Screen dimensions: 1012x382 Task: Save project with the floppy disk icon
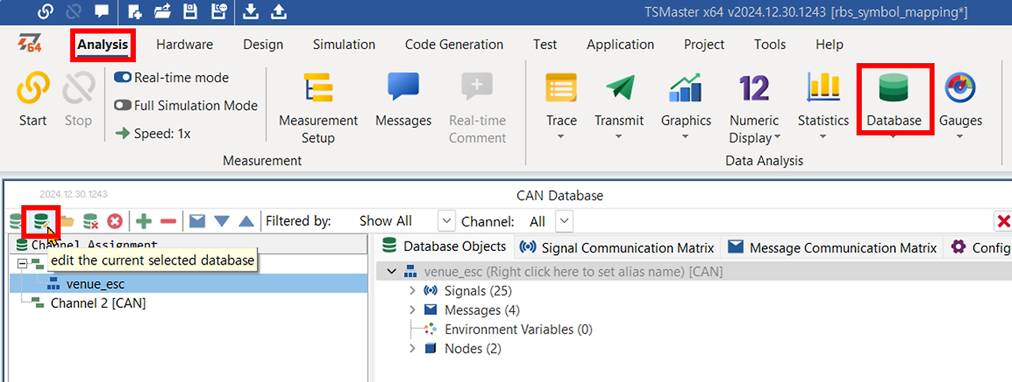[190, 11]
